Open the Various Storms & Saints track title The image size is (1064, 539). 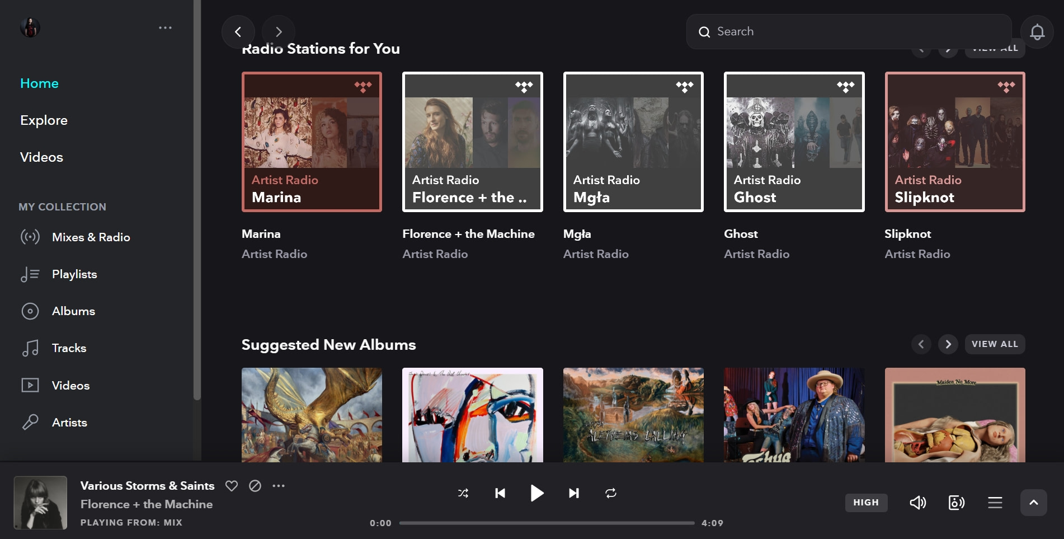(147, 486)
